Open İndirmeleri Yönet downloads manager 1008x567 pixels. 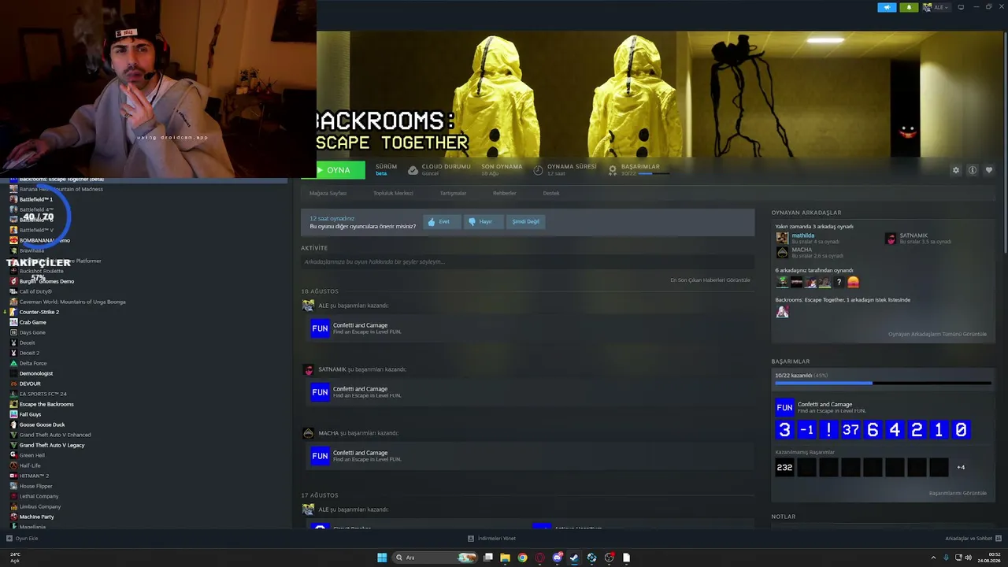[491, 539]
